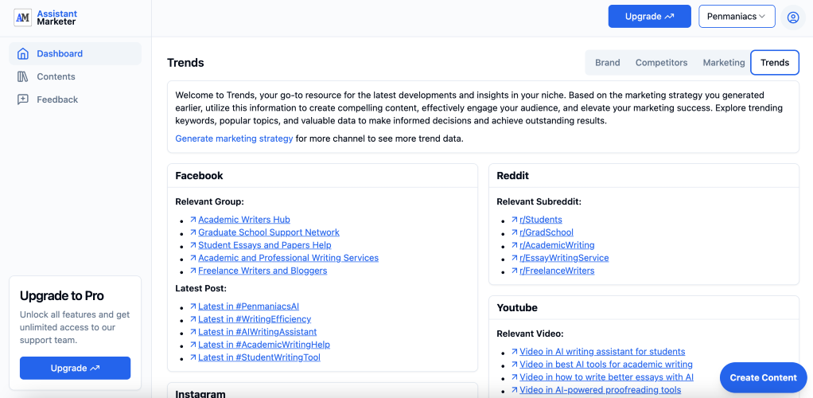Click the Upgrade to Pro heading text
The image size is (813, 398).
tap(62, 296)
